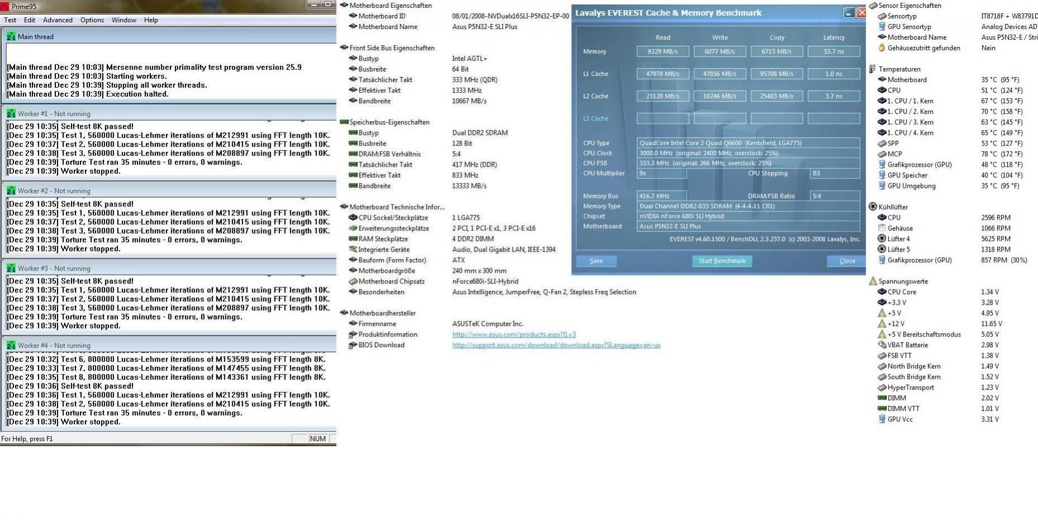This screenshot has width=1038, height=521.
Task: Select the North Bridge Kern voltage row
Action: tap(939, 366)
